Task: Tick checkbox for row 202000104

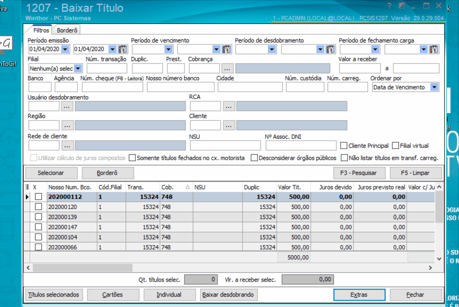Action: coord(38,237)
